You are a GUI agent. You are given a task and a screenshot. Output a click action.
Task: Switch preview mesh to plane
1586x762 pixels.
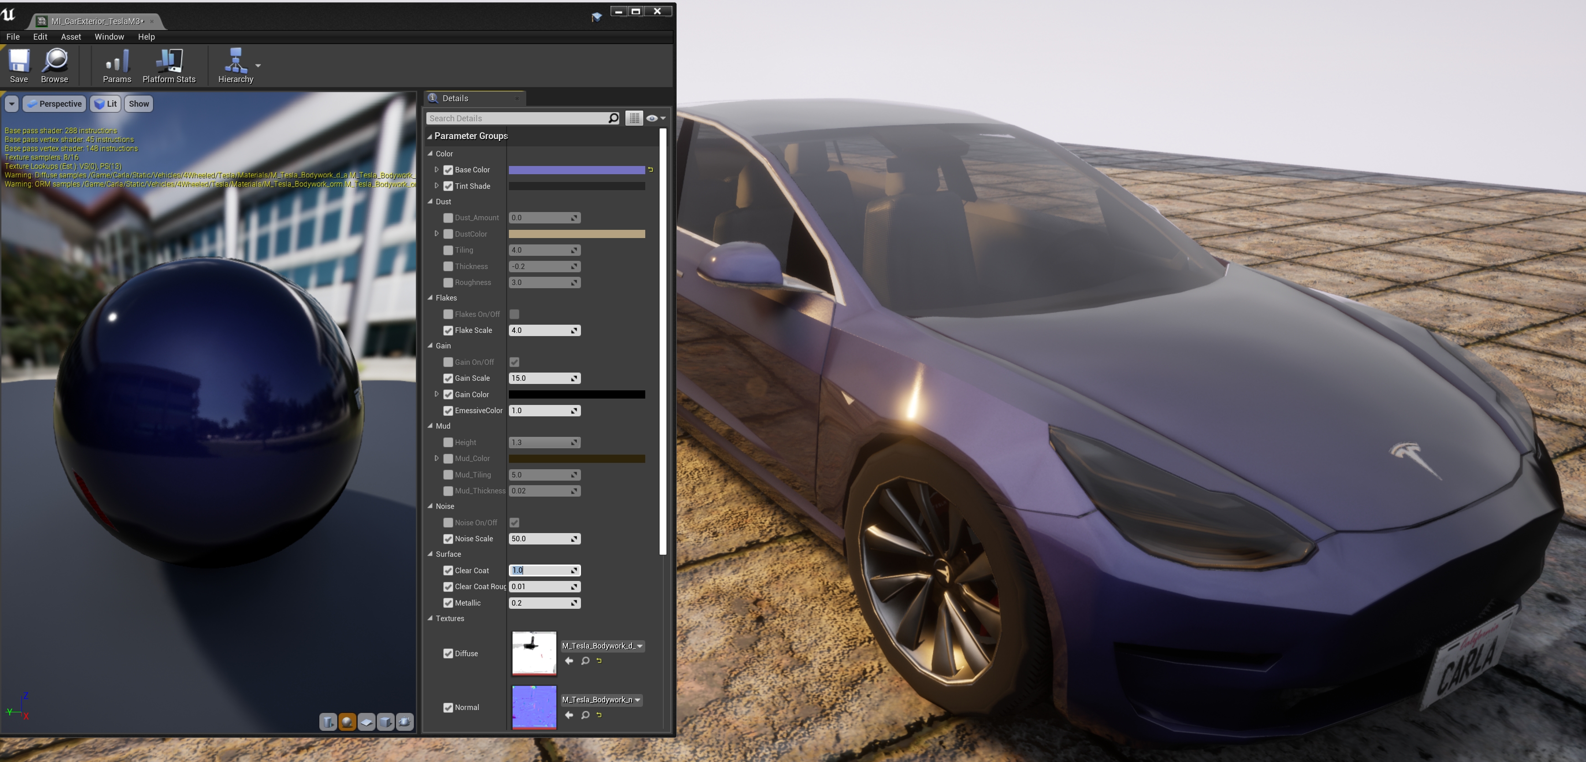click(x=366, y=721)
